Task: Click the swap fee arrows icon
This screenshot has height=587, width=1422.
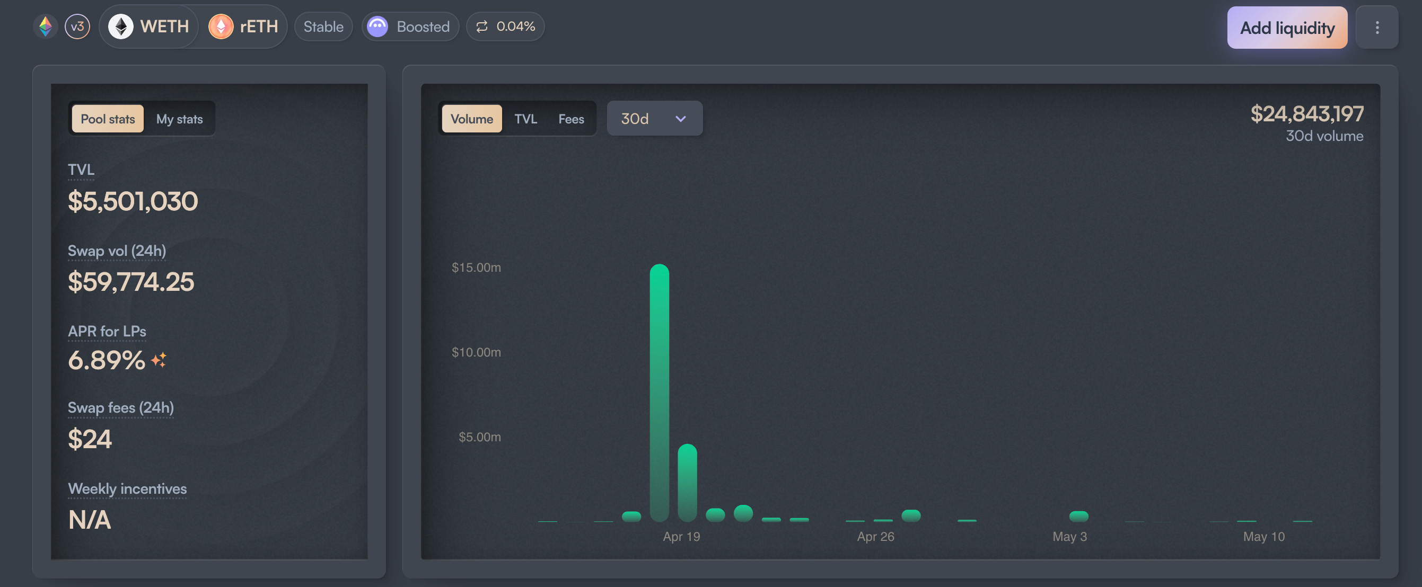Action: 482,26
